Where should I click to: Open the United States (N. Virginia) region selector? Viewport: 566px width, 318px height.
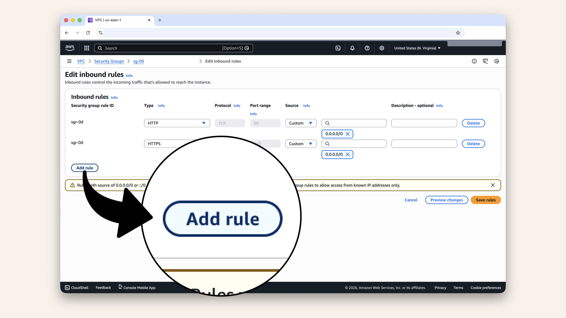coord(417,48)
